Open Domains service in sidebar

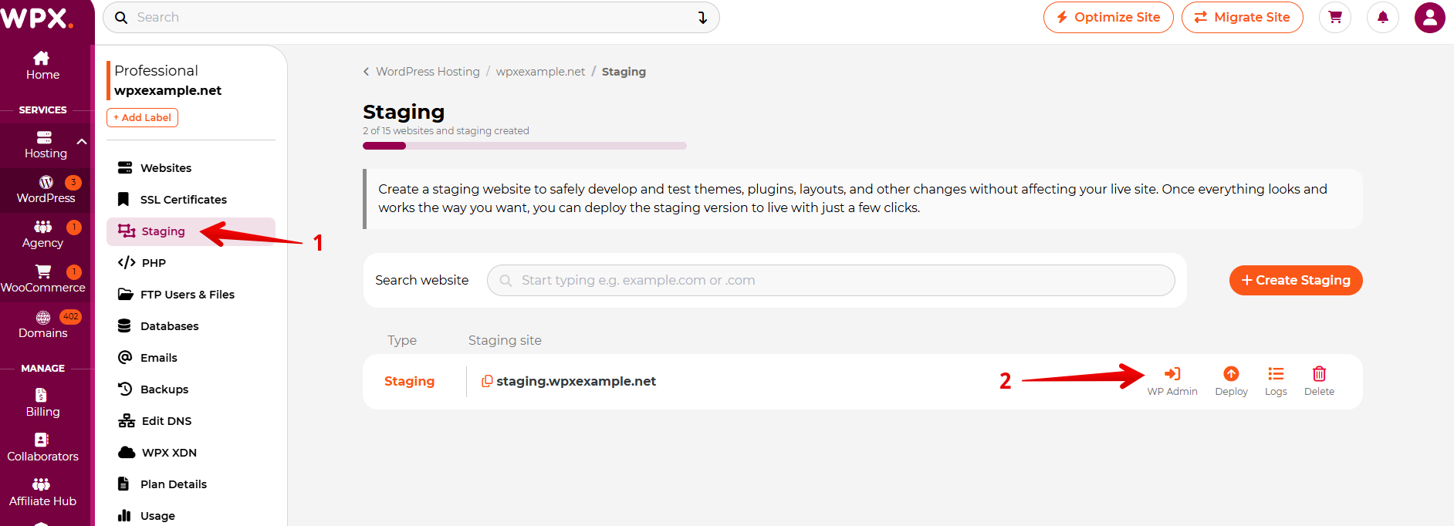(43, 325)
